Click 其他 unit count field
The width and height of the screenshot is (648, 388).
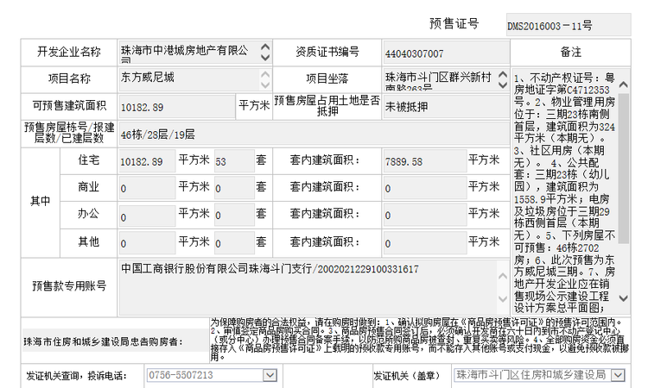point(234,243)
